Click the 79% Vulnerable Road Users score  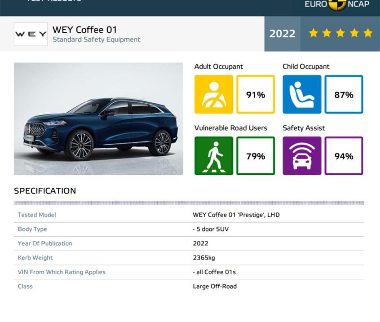[256, 156]
